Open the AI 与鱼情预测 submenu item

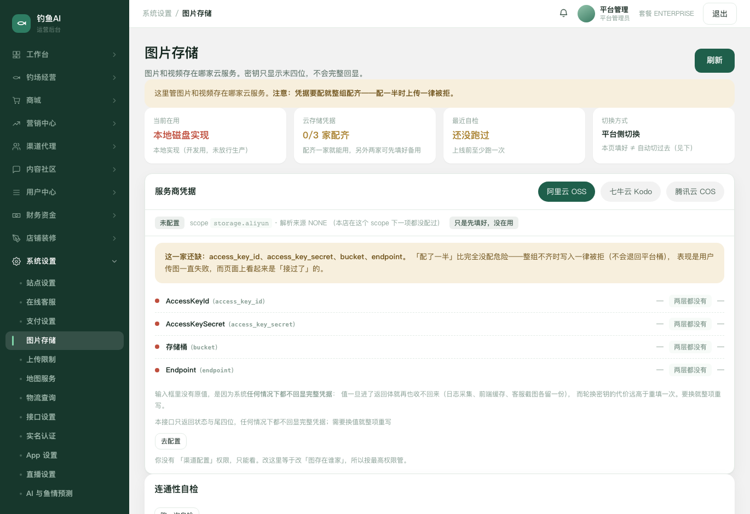(x=65, y=494)
